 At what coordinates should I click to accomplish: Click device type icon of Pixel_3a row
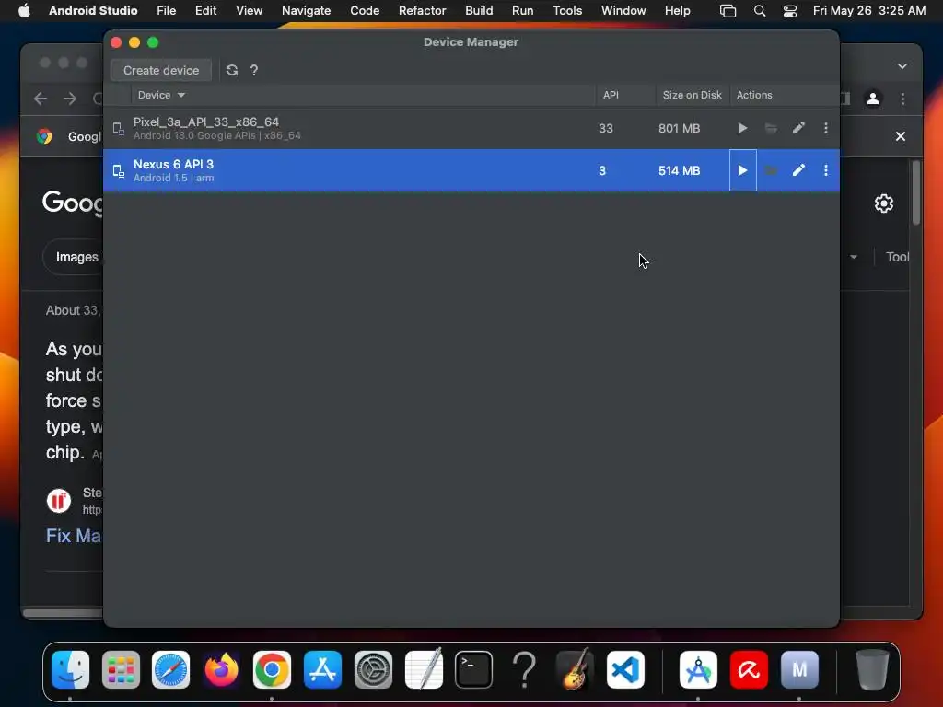[119, 129]
